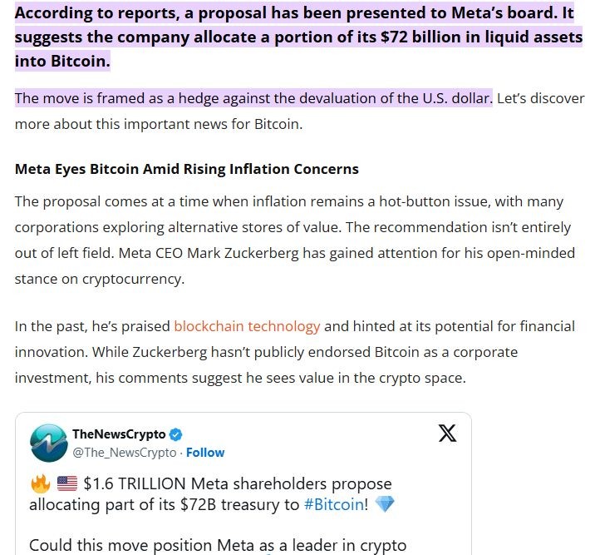This screenshot has height=555, width=595.
Task: Click the diamond emoji after #Bitcoin
Action: pos(385,504)
